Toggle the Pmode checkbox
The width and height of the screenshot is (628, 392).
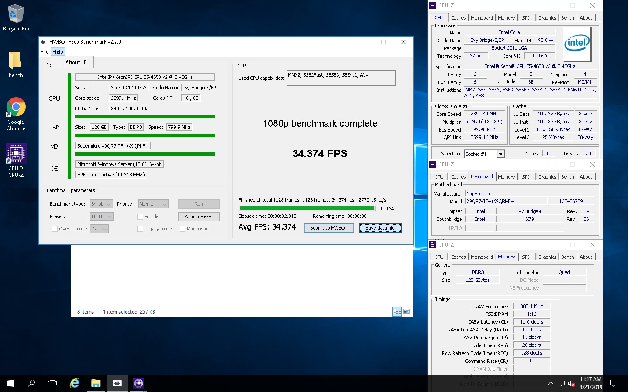140,216
